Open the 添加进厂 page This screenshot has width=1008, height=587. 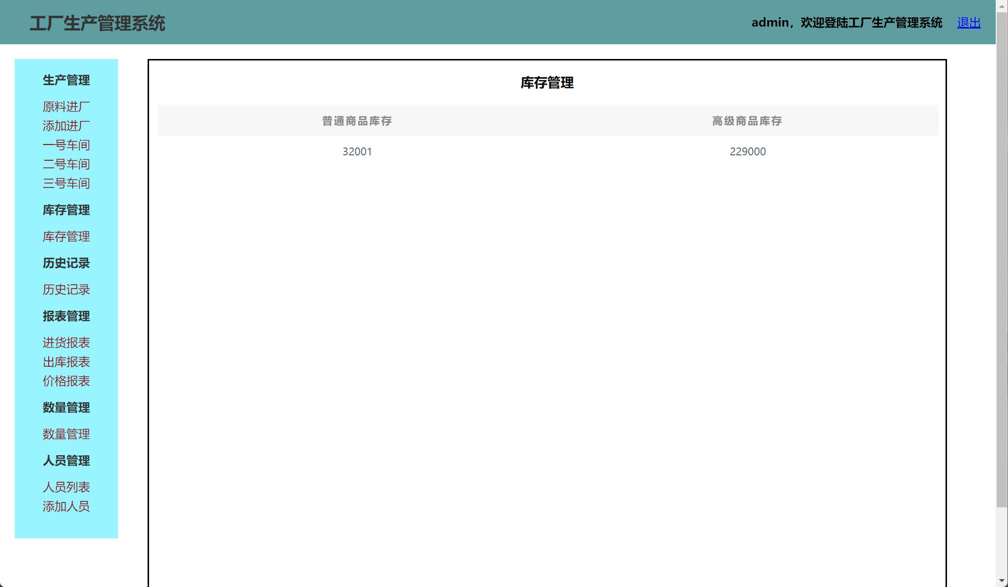pos(66,126)
